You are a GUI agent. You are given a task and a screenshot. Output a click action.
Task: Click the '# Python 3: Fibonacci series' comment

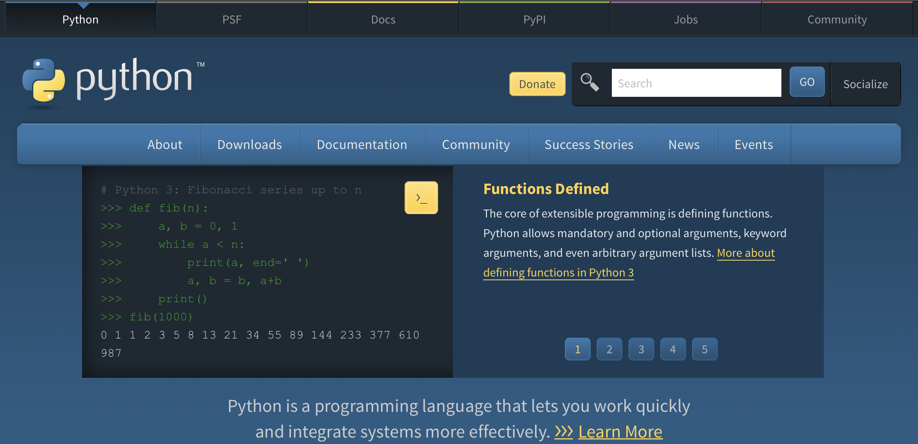231,189
